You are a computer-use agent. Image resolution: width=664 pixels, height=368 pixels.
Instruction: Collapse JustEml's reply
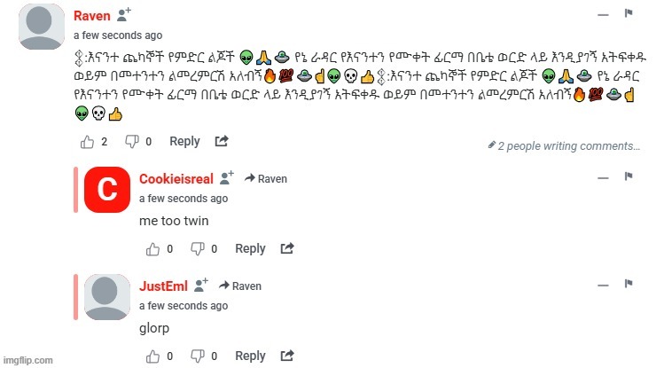(603, 285)
